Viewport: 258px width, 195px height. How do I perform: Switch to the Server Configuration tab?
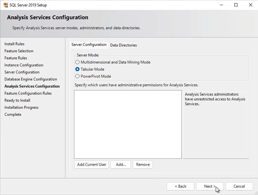coord(89,45)
